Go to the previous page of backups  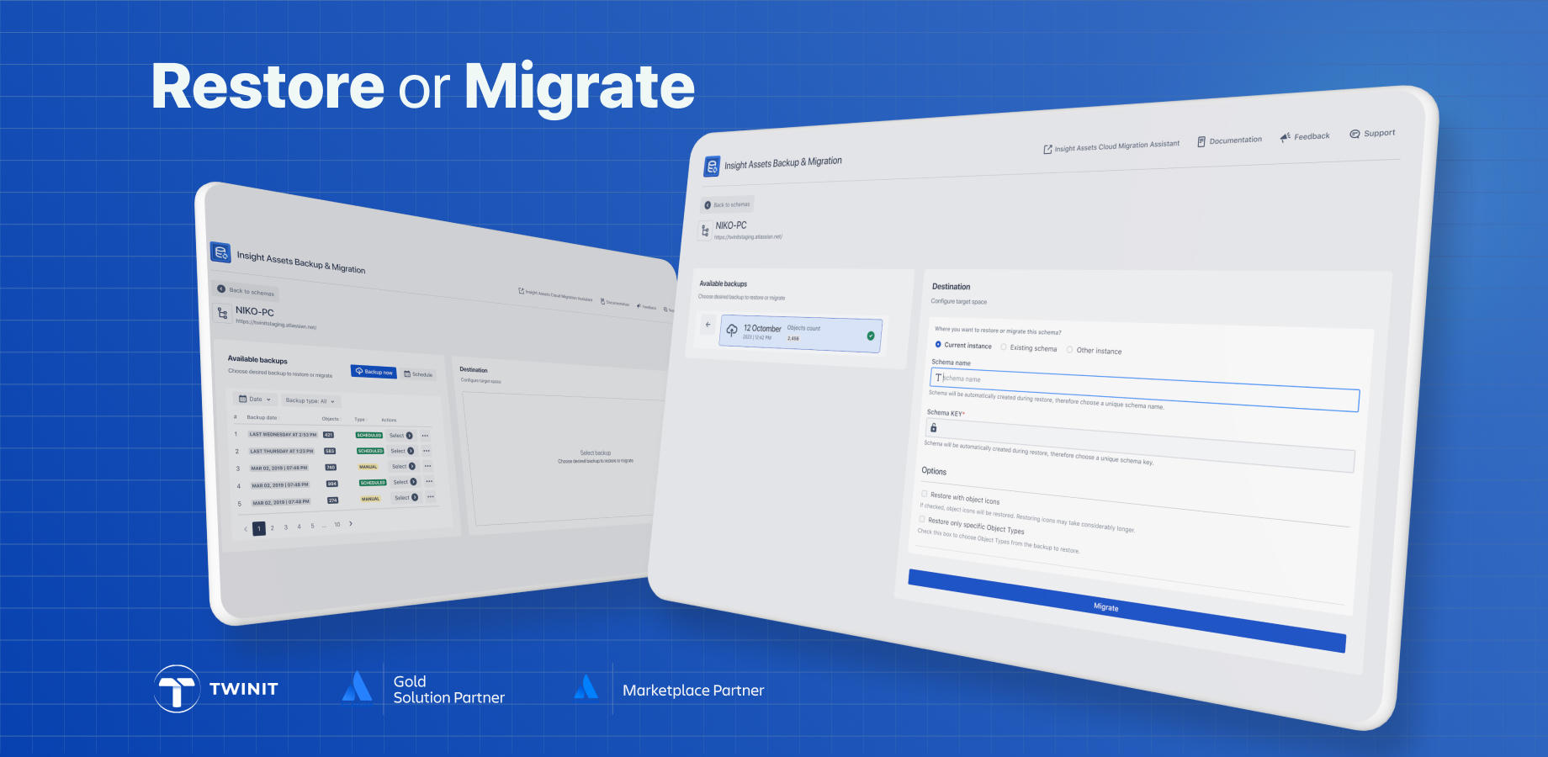pyautogui.click(x=246, y=529)
